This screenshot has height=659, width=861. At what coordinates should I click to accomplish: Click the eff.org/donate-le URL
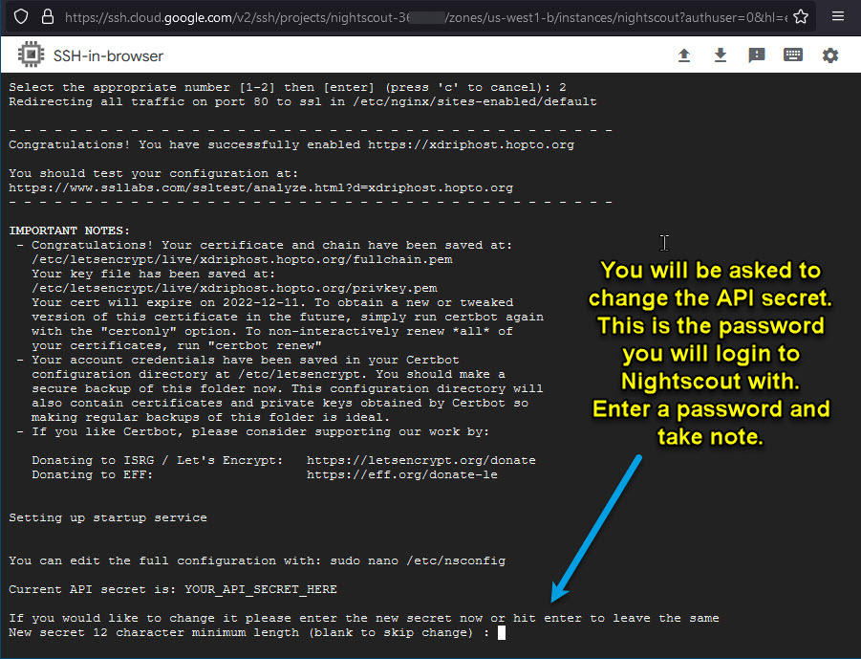tap(401, 474)
